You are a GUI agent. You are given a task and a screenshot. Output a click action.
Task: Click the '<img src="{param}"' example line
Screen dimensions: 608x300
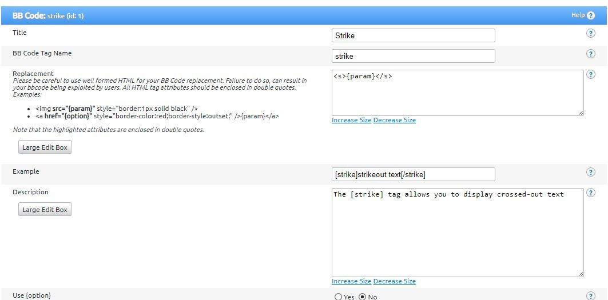click(x=116, y=109)
